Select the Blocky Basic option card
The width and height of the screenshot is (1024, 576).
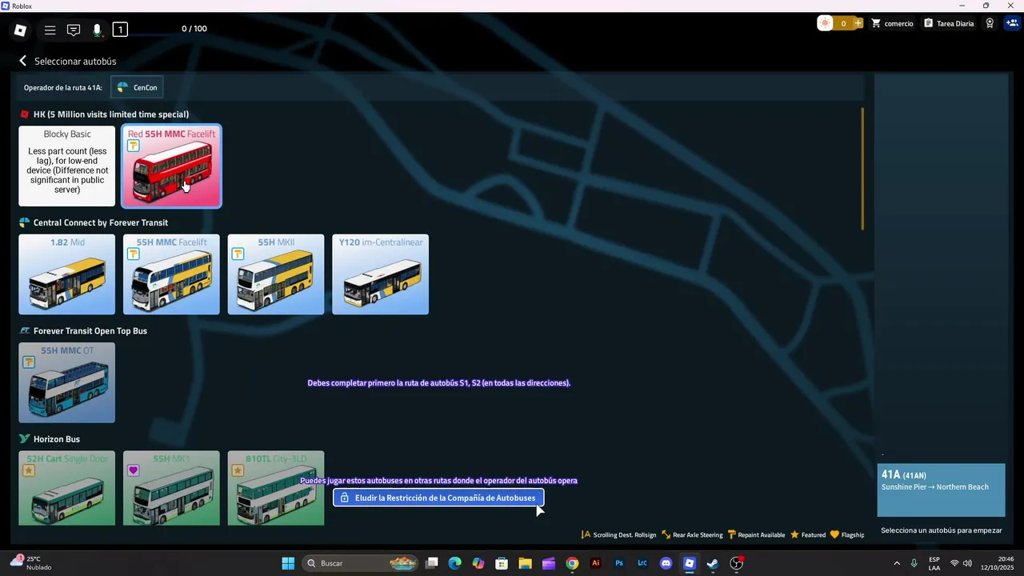click(x=67, y=166)
